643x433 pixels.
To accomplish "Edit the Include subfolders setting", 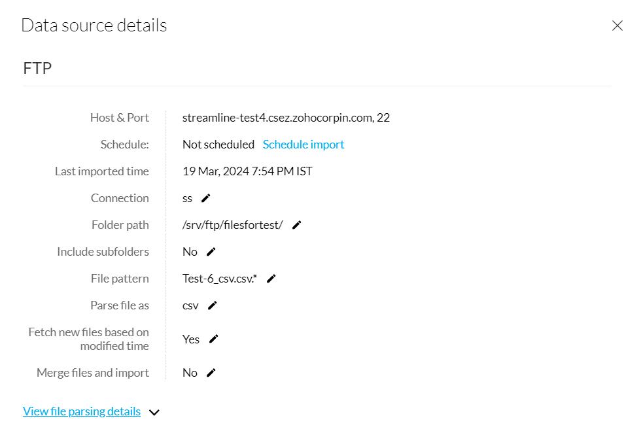I will point(211,252).
